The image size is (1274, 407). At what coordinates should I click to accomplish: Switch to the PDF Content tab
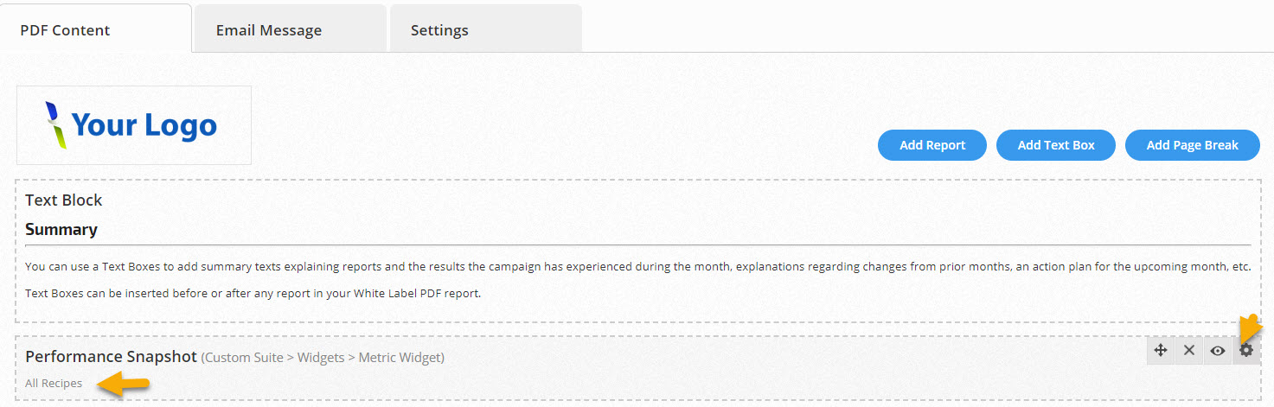pyautogui.click(x=66, y=30)
